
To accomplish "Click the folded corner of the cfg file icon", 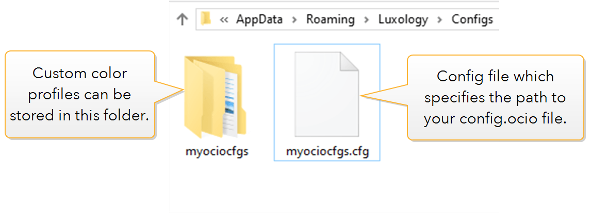I will tap(349, 62).
